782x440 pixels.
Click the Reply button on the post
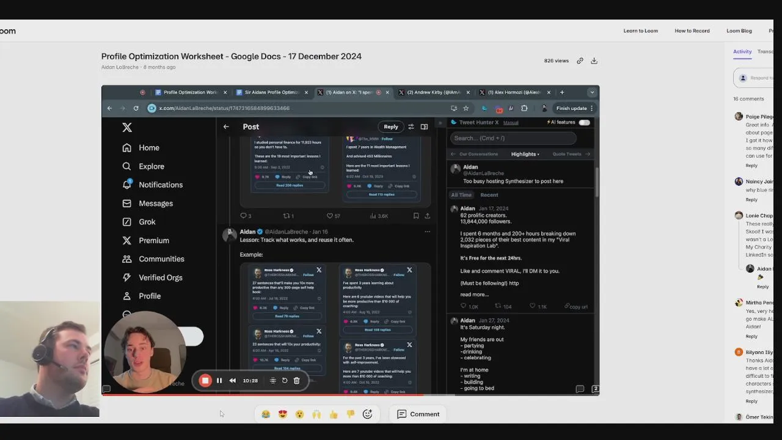point(391,127)
